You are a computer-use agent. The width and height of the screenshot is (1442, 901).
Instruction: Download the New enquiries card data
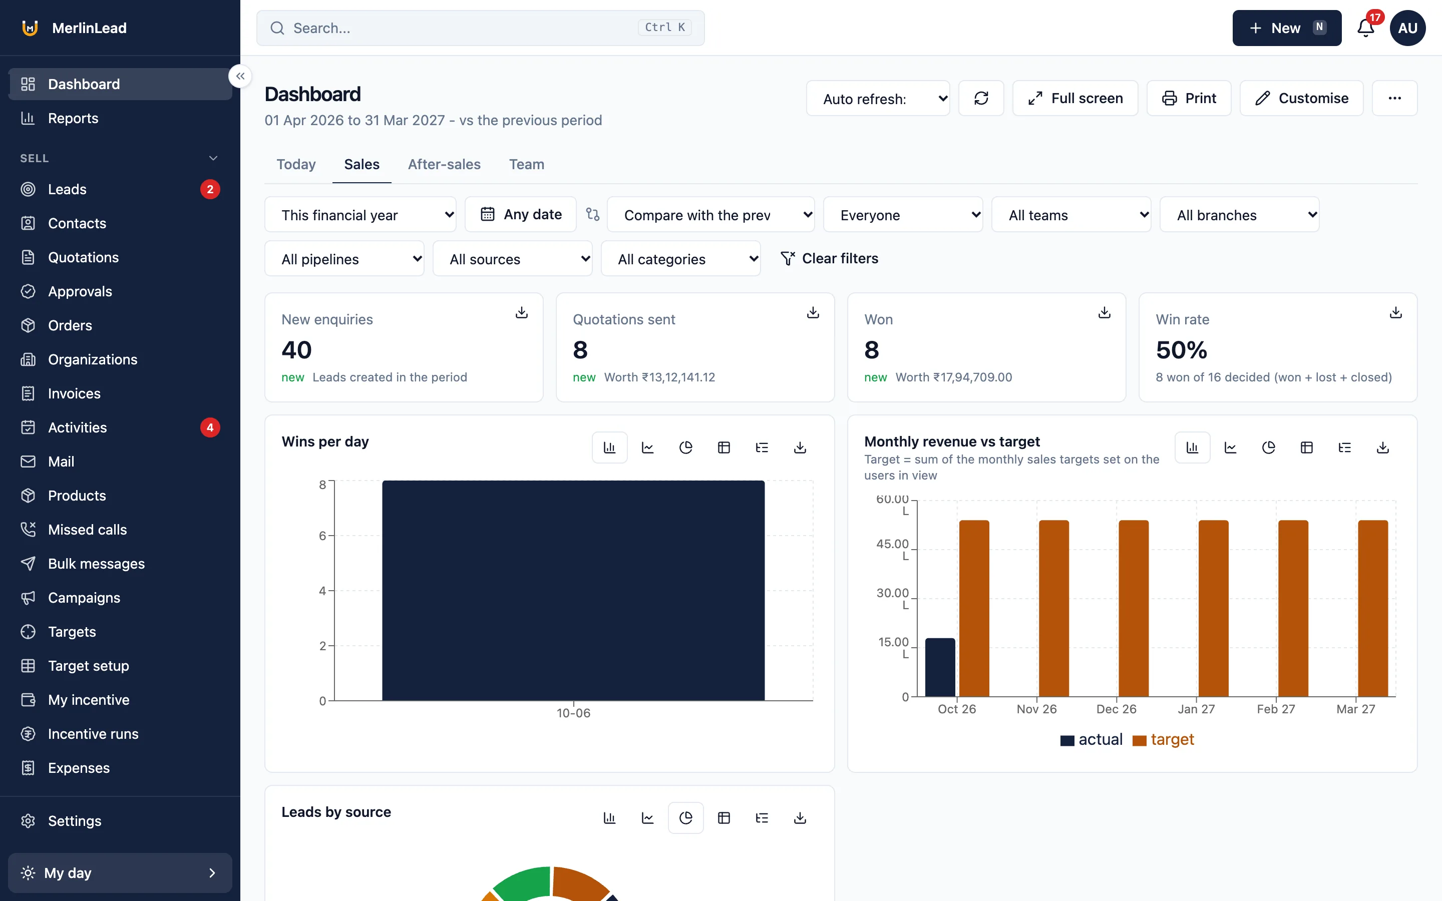[521, 312]
